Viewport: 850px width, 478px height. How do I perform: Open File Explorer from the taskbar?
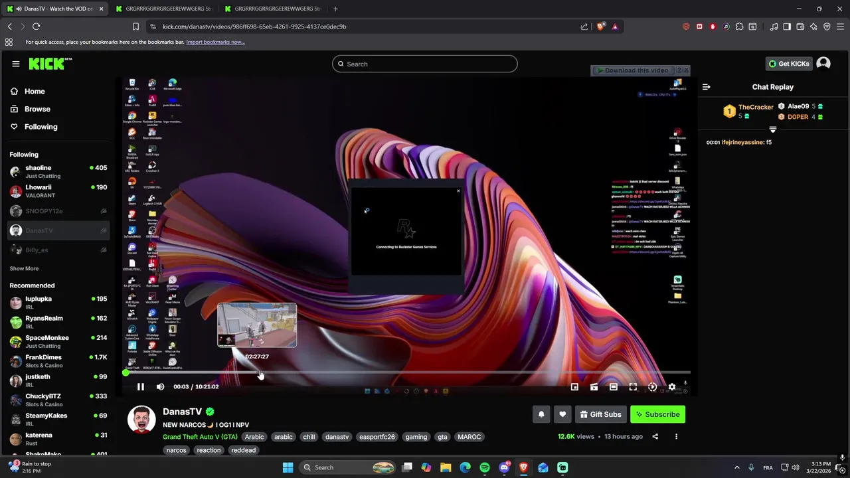pyautogui.click(x=446, y=467)
